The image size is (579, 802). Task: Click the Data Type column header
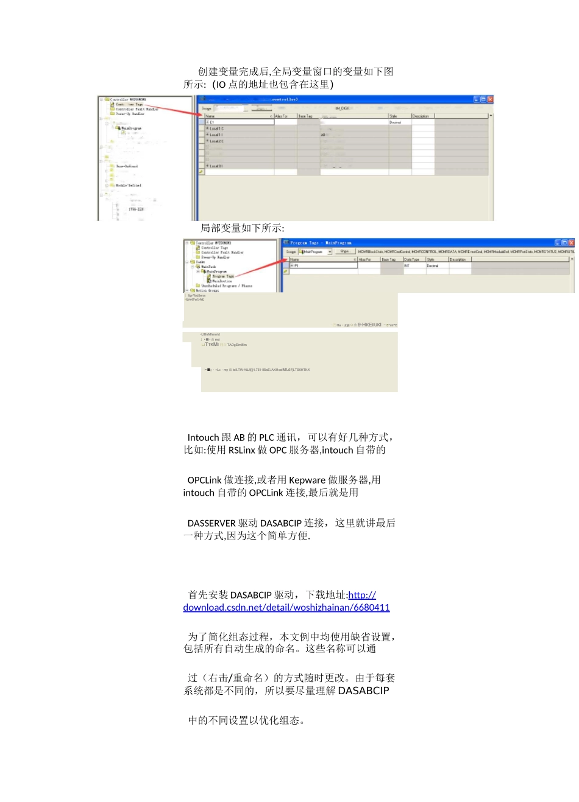point(414,259)
